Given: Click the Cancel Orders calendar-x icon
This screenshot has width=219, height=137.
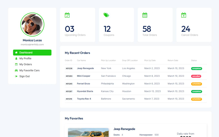Looking at the screenshot, I should coord(184,15).
